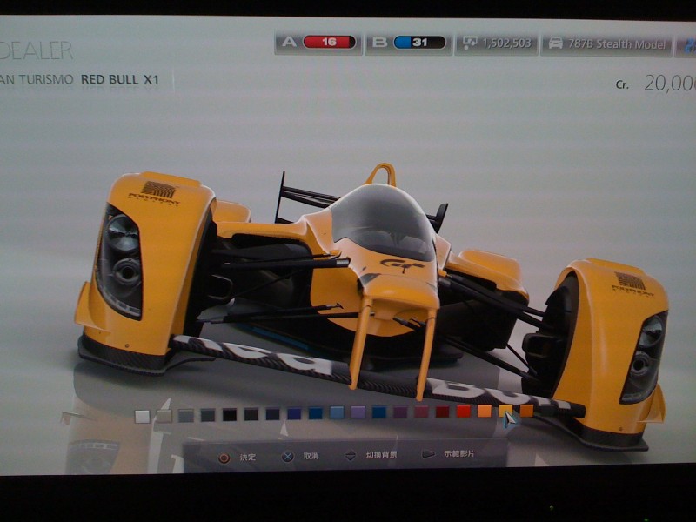Click the 1,502,503 credits balance
Screen dimensions: 696x522
tap(506, 43)
